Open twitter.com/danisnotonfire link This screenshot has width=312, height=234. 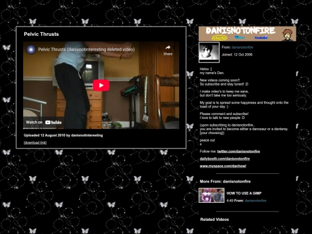coord(239,151)
